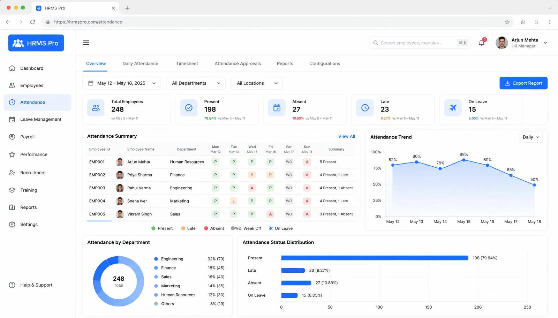Click the Absent calendar card icon
Image resolution: width=558 pixels, height=318 pixels.
click(x=277, y=108)
